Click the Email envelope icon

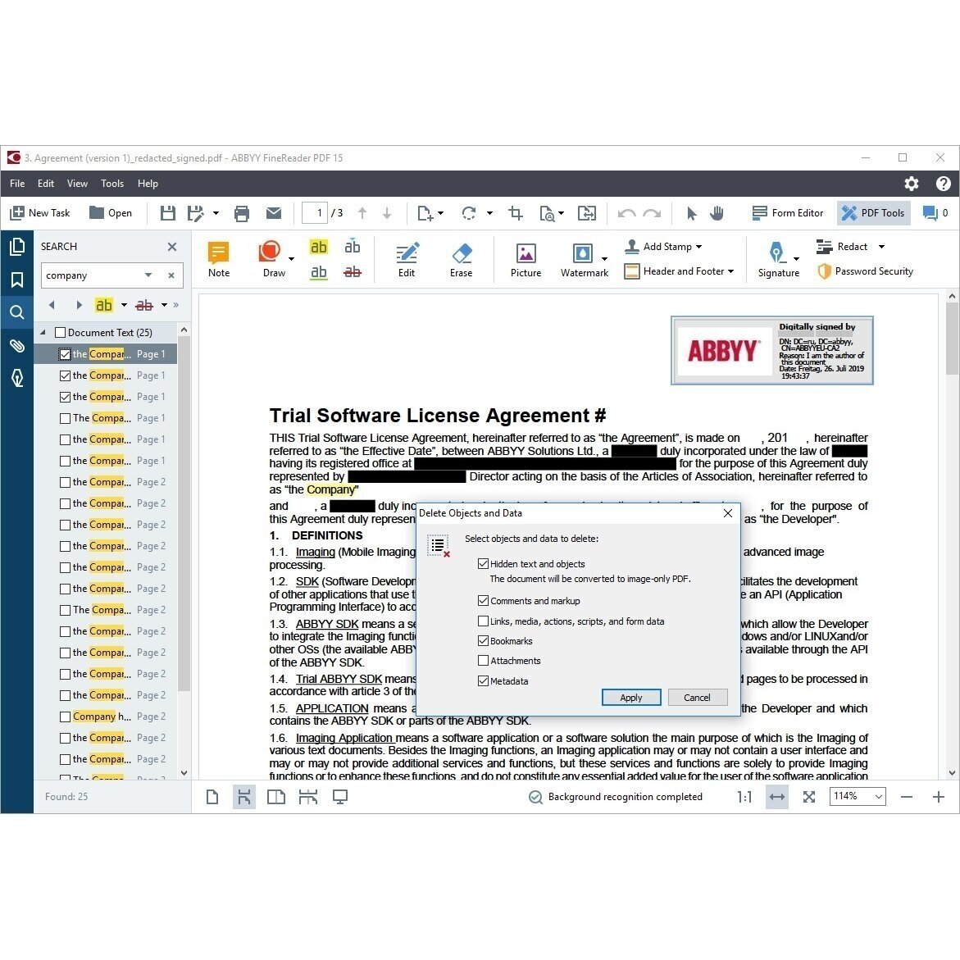pyautogui.click(x=274, y=213)
